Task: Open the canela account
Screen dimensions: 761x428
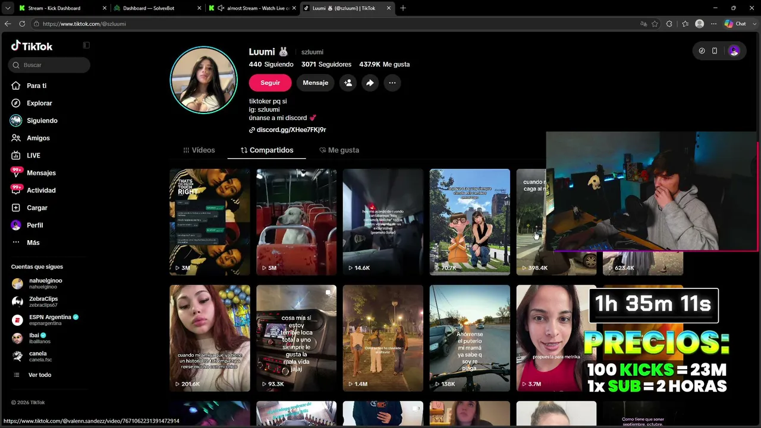Action: (x=40, y=356)
